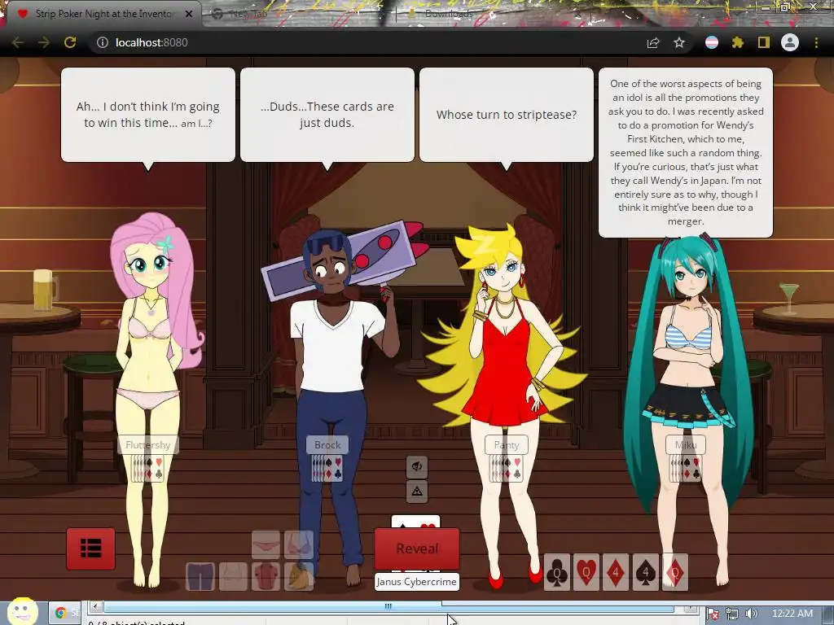This screenshot has width=834, height=625.
Task: Click the volume speaker tray icon
Action: 751,614
